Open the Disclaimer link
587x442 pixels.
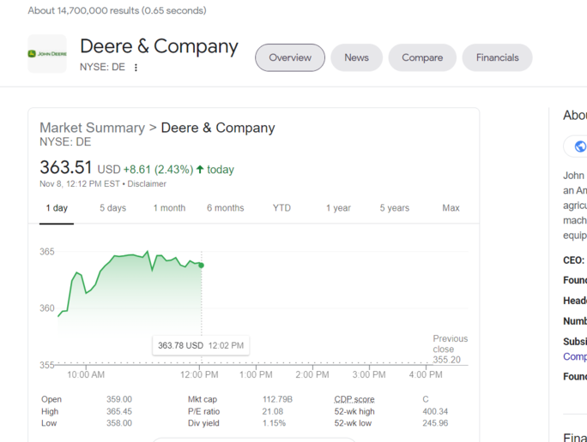(147, 184)
